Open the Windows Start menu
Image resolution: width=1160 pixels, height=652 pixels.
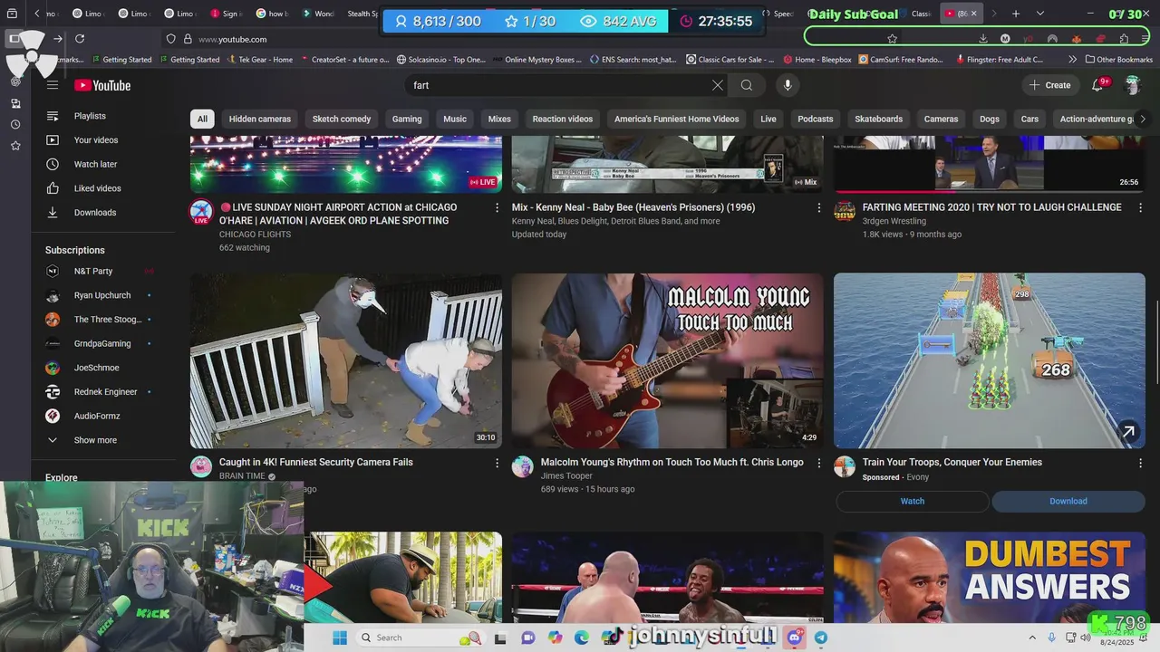click(x=340, y=638)
